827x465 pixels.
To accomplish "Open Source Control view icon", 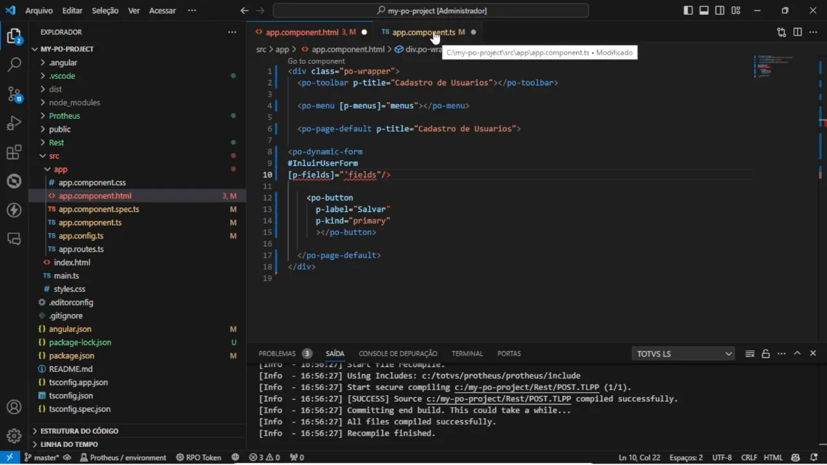I will coord(14,94).
